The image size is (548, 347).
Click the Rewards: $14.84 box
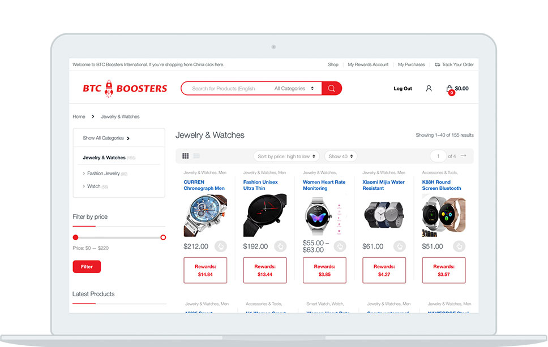tap(205, 270)
